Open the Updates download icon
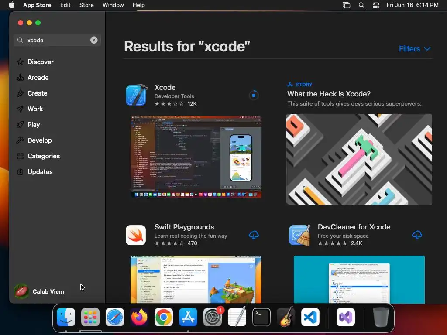 coord(20,172)
